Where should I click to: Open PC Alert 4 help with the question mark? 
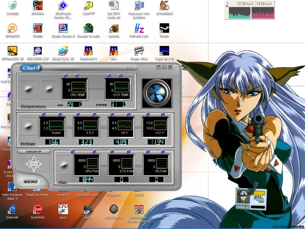(x=158, y=67)
